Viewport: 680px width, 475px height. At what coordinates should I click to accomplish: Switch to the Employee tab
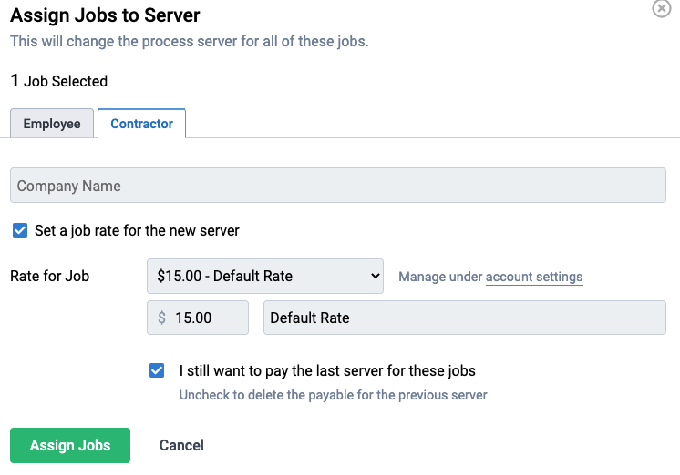tap(52, 124)
